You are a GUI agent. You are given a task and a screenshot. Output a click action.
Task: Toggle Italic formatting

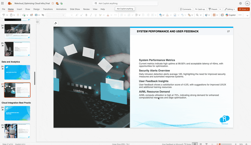pos(91,15)
